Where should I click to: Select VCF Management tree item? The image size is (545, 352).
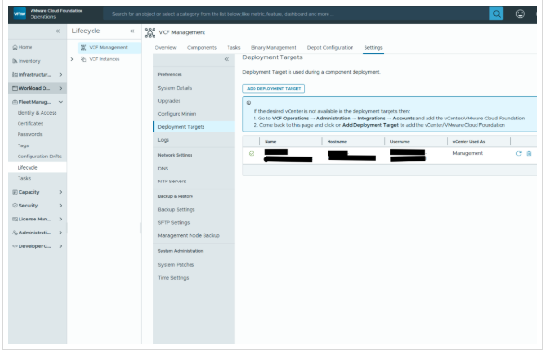(x=108, y=47)
